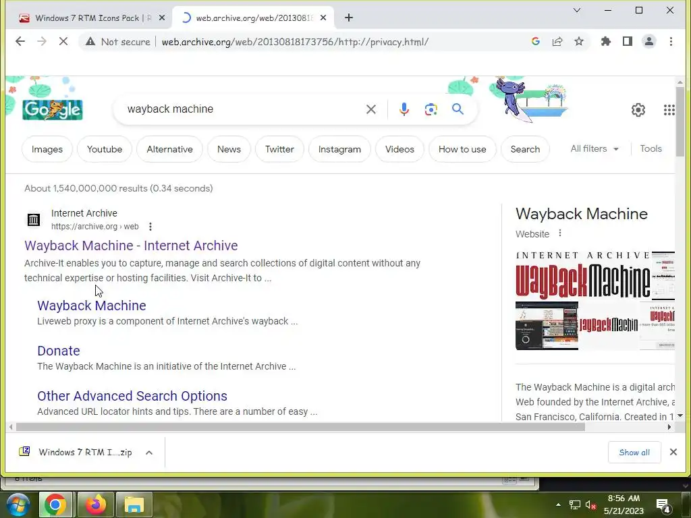Image resolution: width=691 pixels, height=518 pixels.
Task: Select the Instagram filter chip
Action: click(x=339, y=149)
